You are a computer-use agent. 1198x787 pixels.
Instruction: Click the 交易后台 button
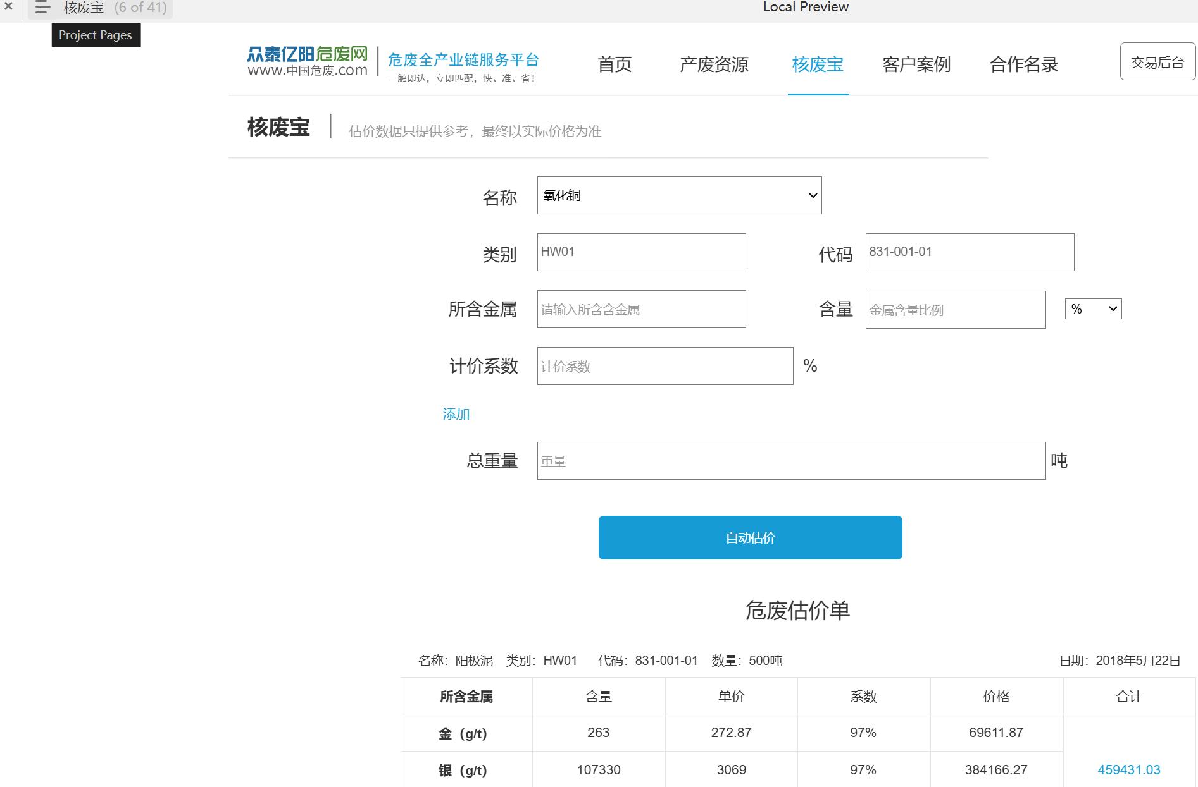click(x=1157, y=62)
